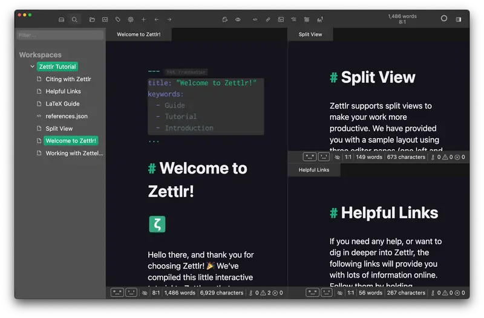Toggle single magic quotes in Welcome pane
This screenshot has width=484, height=318.
click(131, 293)
